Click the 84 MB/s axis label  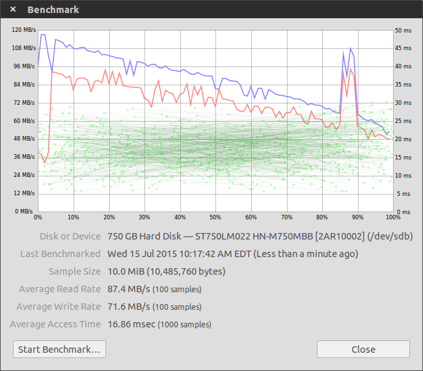point(24,85)
